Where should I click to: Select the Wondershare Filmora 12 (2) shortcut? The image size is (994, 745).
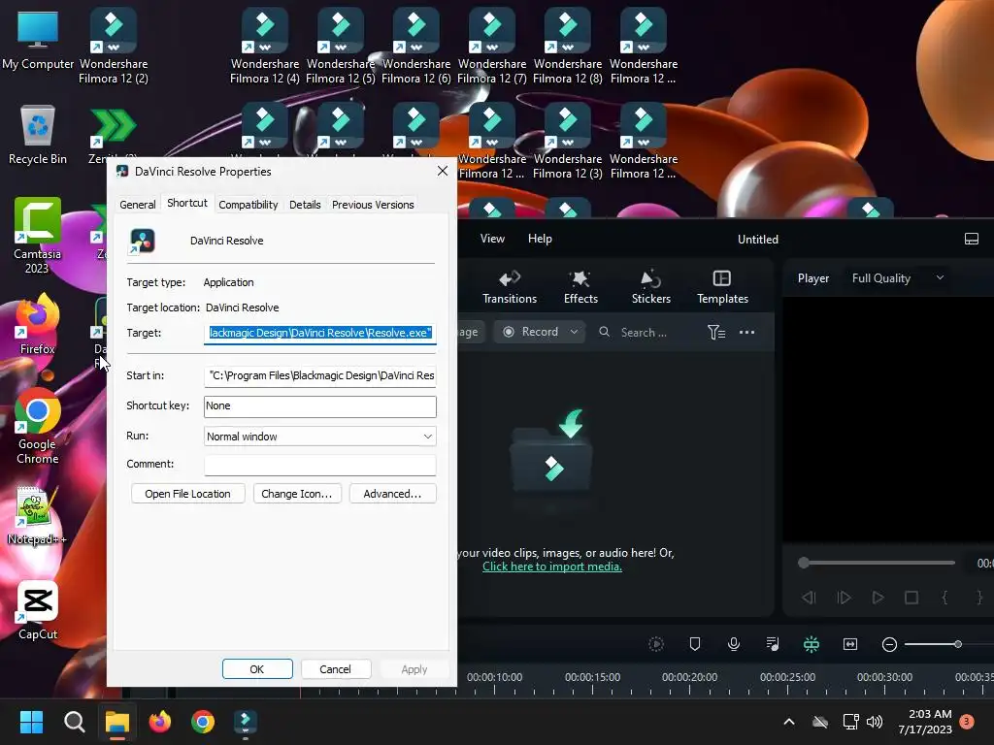tap(114, 47)
